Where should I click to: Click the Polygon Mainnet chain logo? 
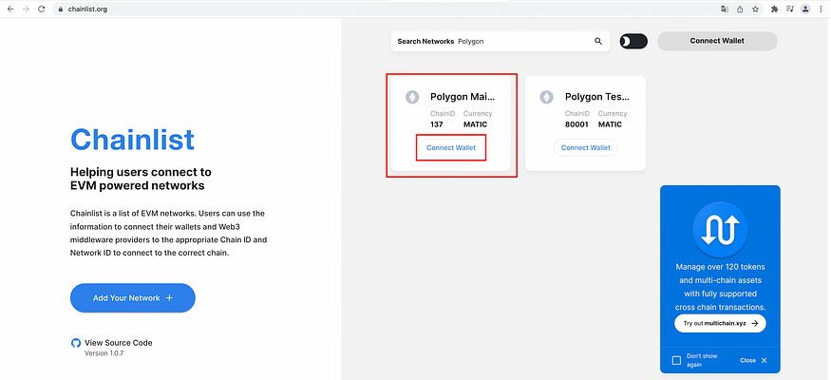point(412,97)
